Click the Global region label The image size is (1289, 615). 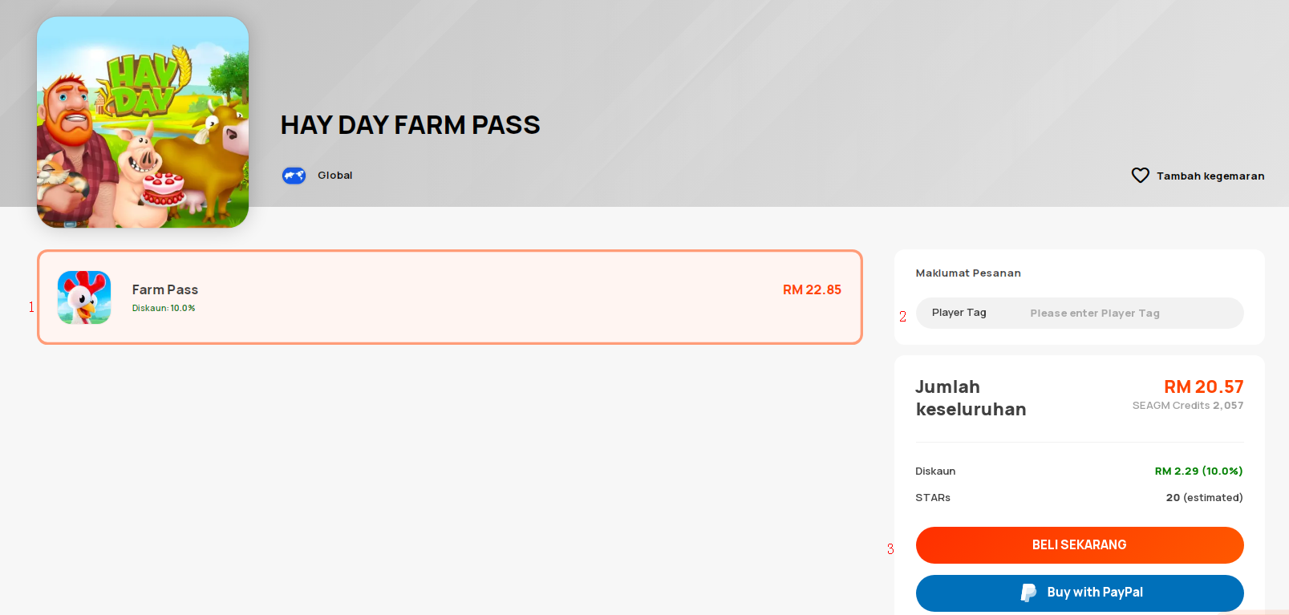point(335,176)
